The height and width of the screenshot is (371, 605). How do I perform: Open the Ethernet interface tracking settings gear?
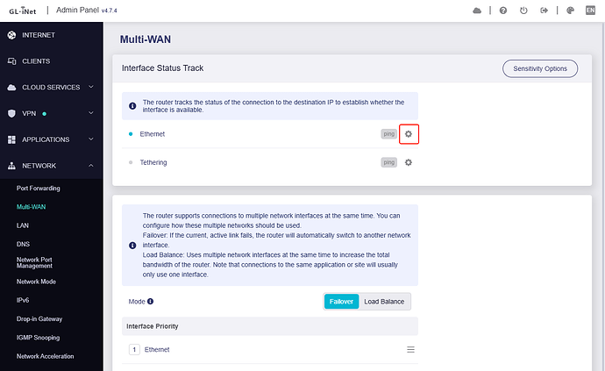tap(409, 134)
